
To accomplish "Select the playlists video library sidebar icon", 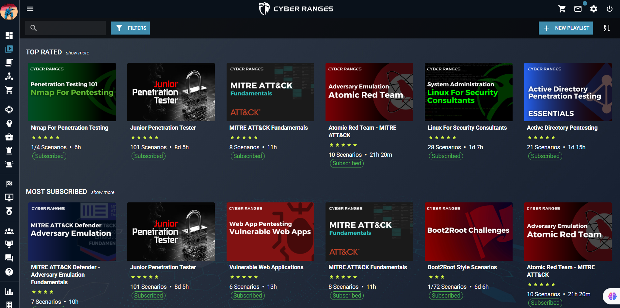I will [x=9, y=49].
